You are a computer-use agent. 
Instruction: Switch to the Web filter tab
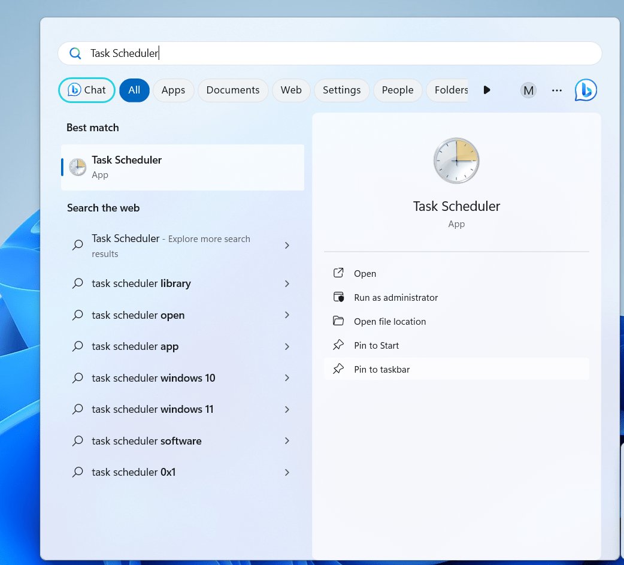coord(291,90)
